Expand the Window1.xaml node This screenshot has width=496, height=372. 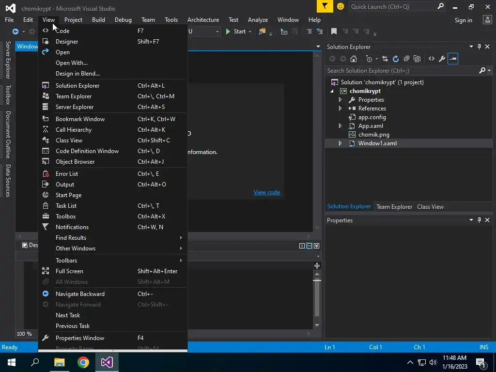(340, 143)
